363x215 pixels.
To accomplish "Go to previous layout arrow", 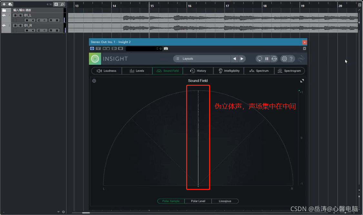I will point(235,59).
